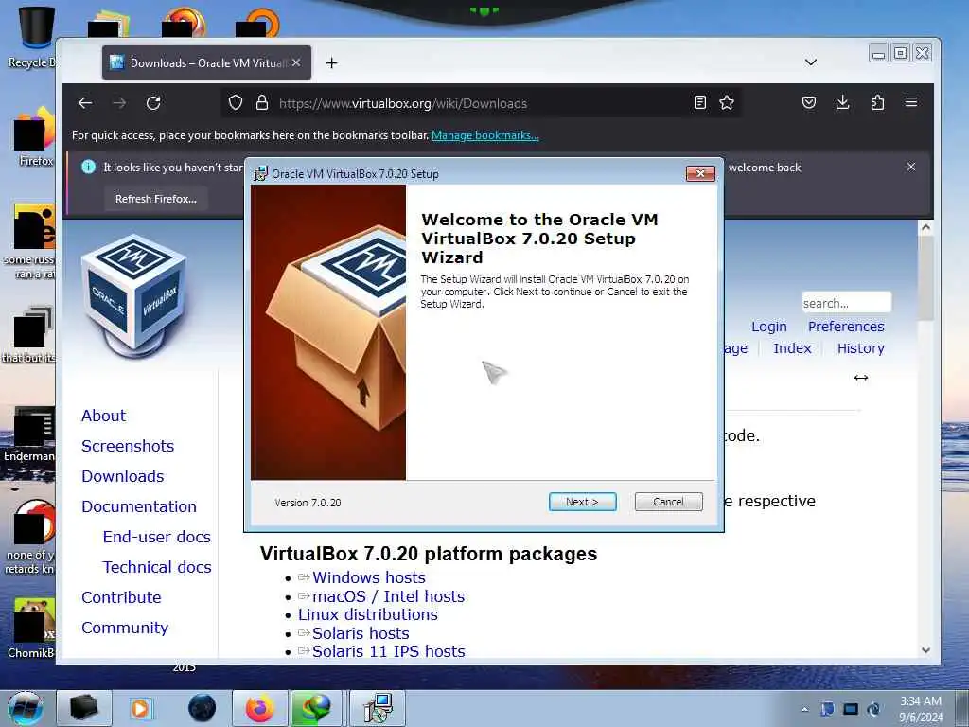
Task: Open the History link
Action: (861, 348)
